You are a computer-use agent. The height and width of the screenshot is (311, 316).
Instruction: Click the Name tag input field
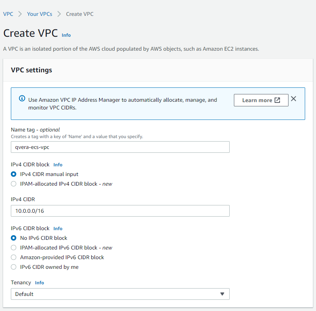pos(120,147)
